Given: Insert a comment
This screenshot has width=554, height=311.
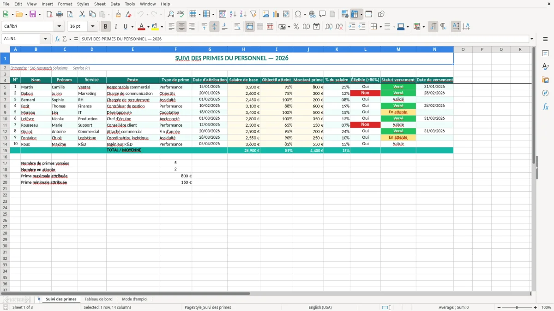Looking at the screenshot, I should [322, 14].
